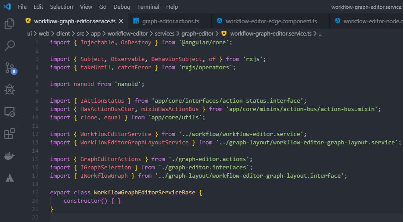Click the 'web' breadcrumb segment
Viewport: 404px width, 222px height.
pyautogui.click(x=44, y=33)
